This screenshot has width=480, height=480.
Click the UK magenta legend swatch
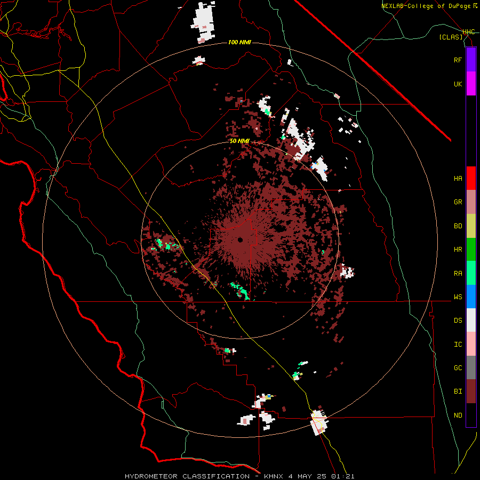[x=471, y=84]
